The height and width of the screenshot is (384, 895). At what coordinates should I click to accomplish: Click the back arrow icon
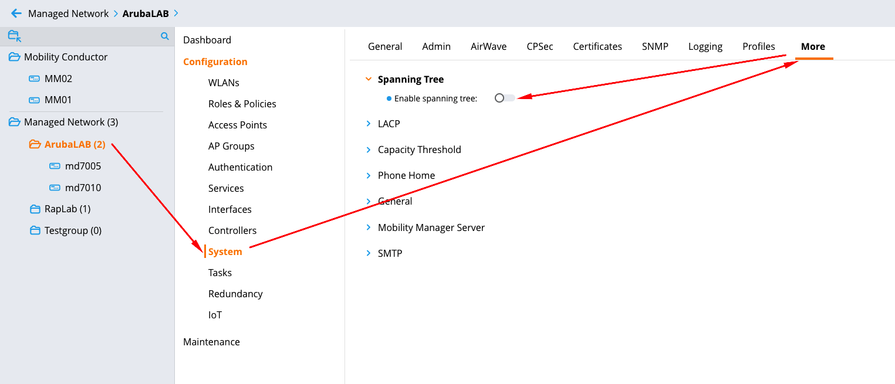coord(16,13)
